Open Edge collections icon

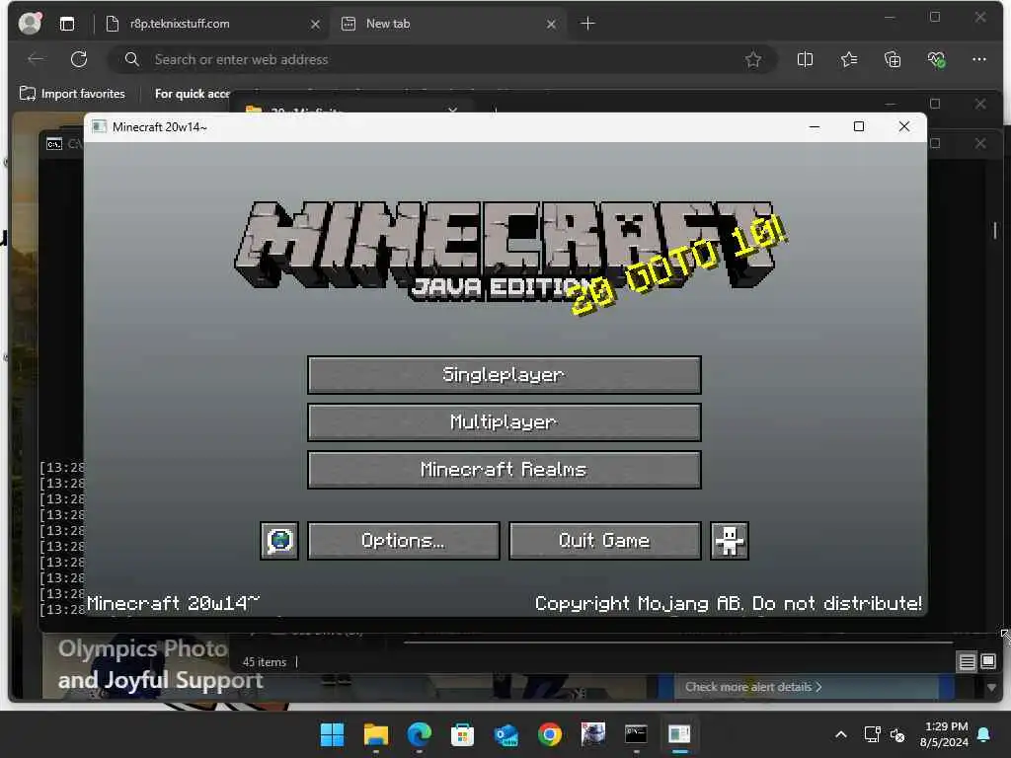[x=893, y=60]
